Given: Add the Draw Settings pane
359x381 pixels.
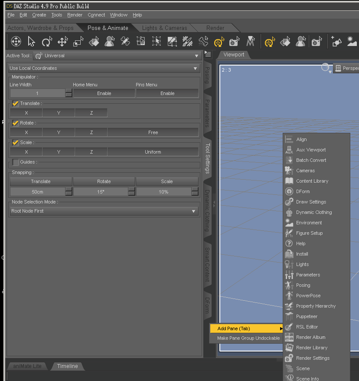Looking at the screenshot, I should pyautogui.click(x=311, y=202).
